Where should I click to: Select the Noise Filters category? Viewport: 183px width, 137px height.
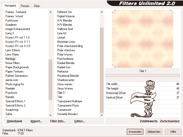[13, 63]
